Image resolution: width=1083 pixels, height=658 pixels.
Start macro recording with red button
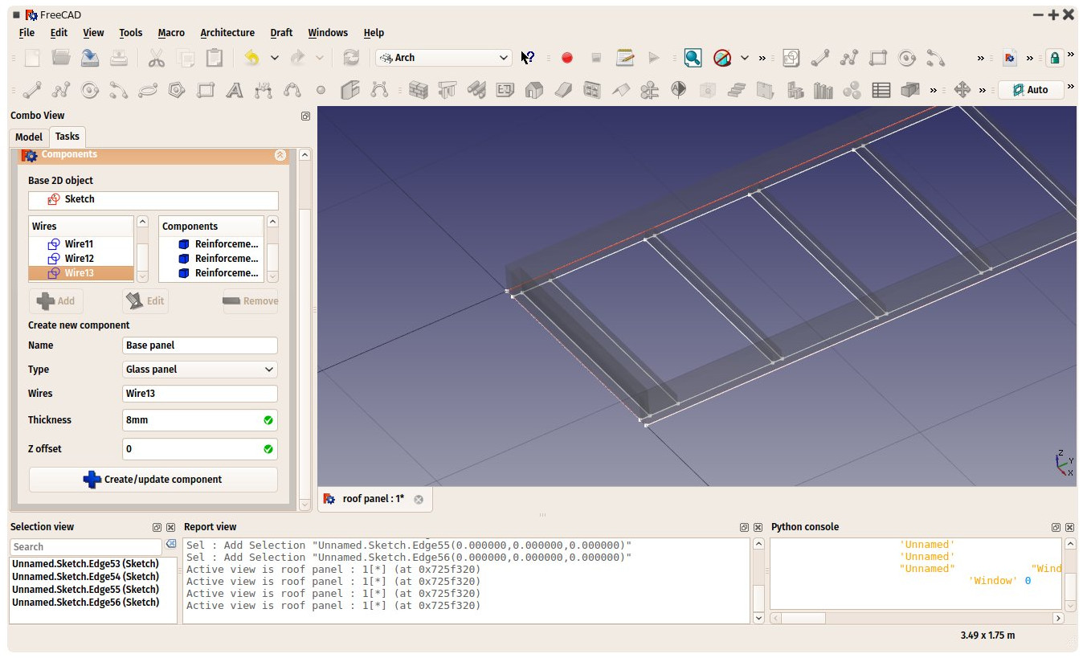(567, 58)
